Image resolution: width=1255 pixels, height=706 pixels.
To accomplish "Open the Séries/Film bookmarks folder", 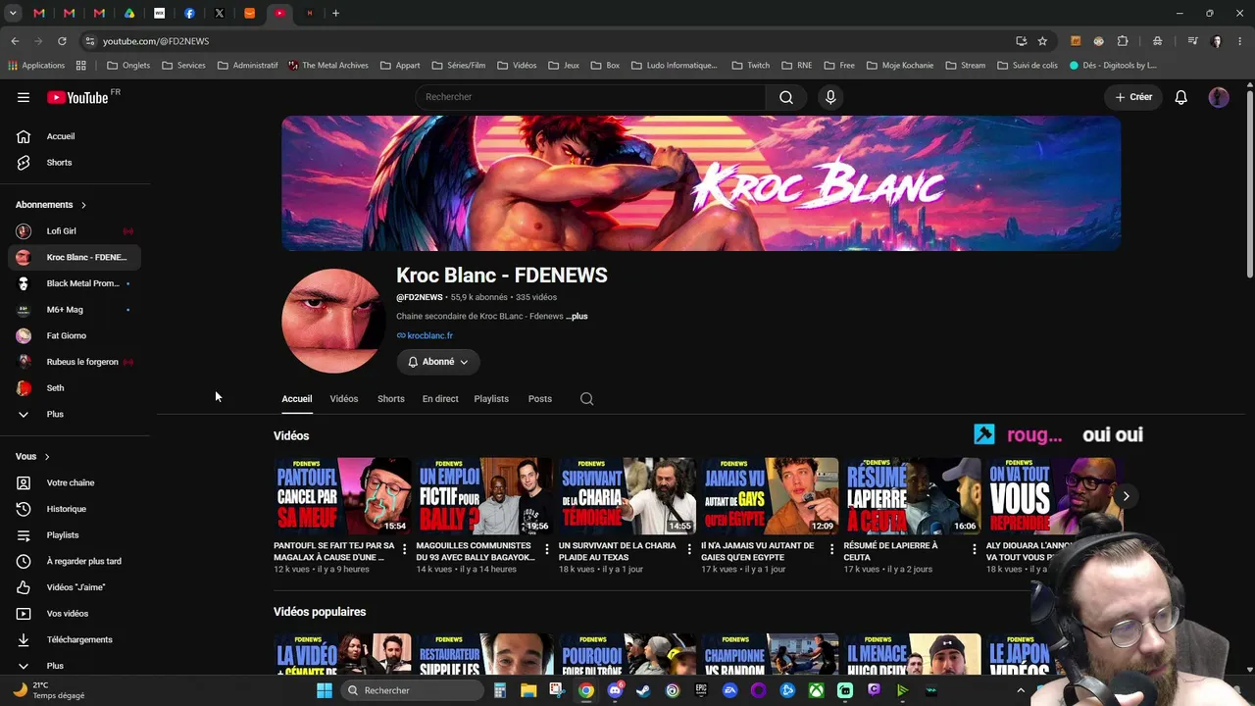I will pos(459,66).
